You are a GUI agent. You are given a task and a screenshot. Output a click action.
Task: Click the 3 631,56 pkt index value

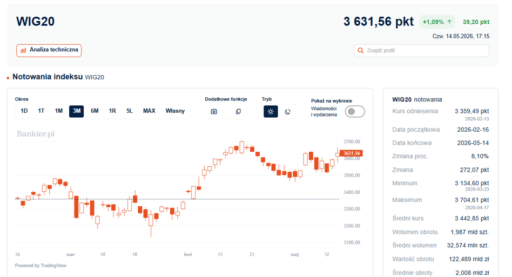point(379,22)
